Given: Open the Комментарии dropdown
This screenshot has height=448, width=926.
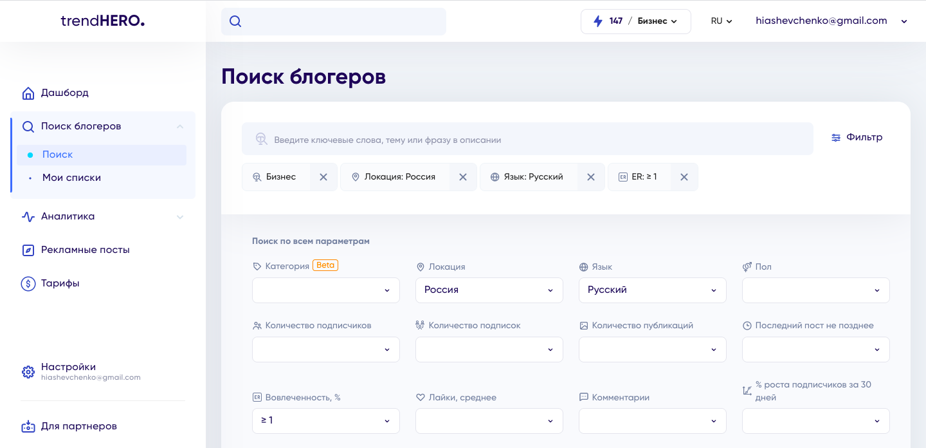Looking at the screenshot, I should pyautogui.click(x=653, y=421).
